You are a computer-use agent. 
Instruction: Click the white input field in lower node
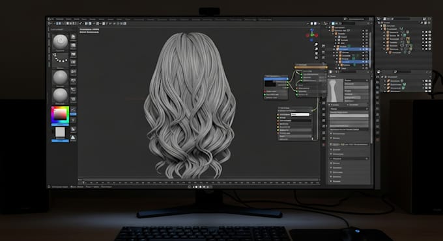(300, 114)
